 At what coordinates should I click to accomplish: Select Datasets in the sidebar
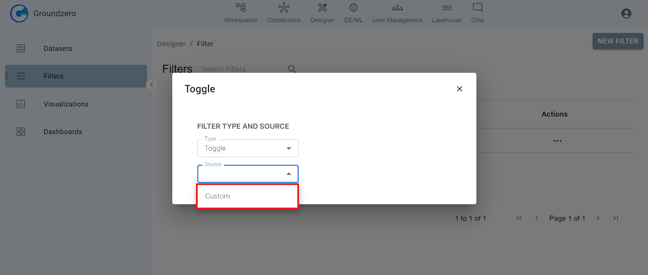click(58, 48)
